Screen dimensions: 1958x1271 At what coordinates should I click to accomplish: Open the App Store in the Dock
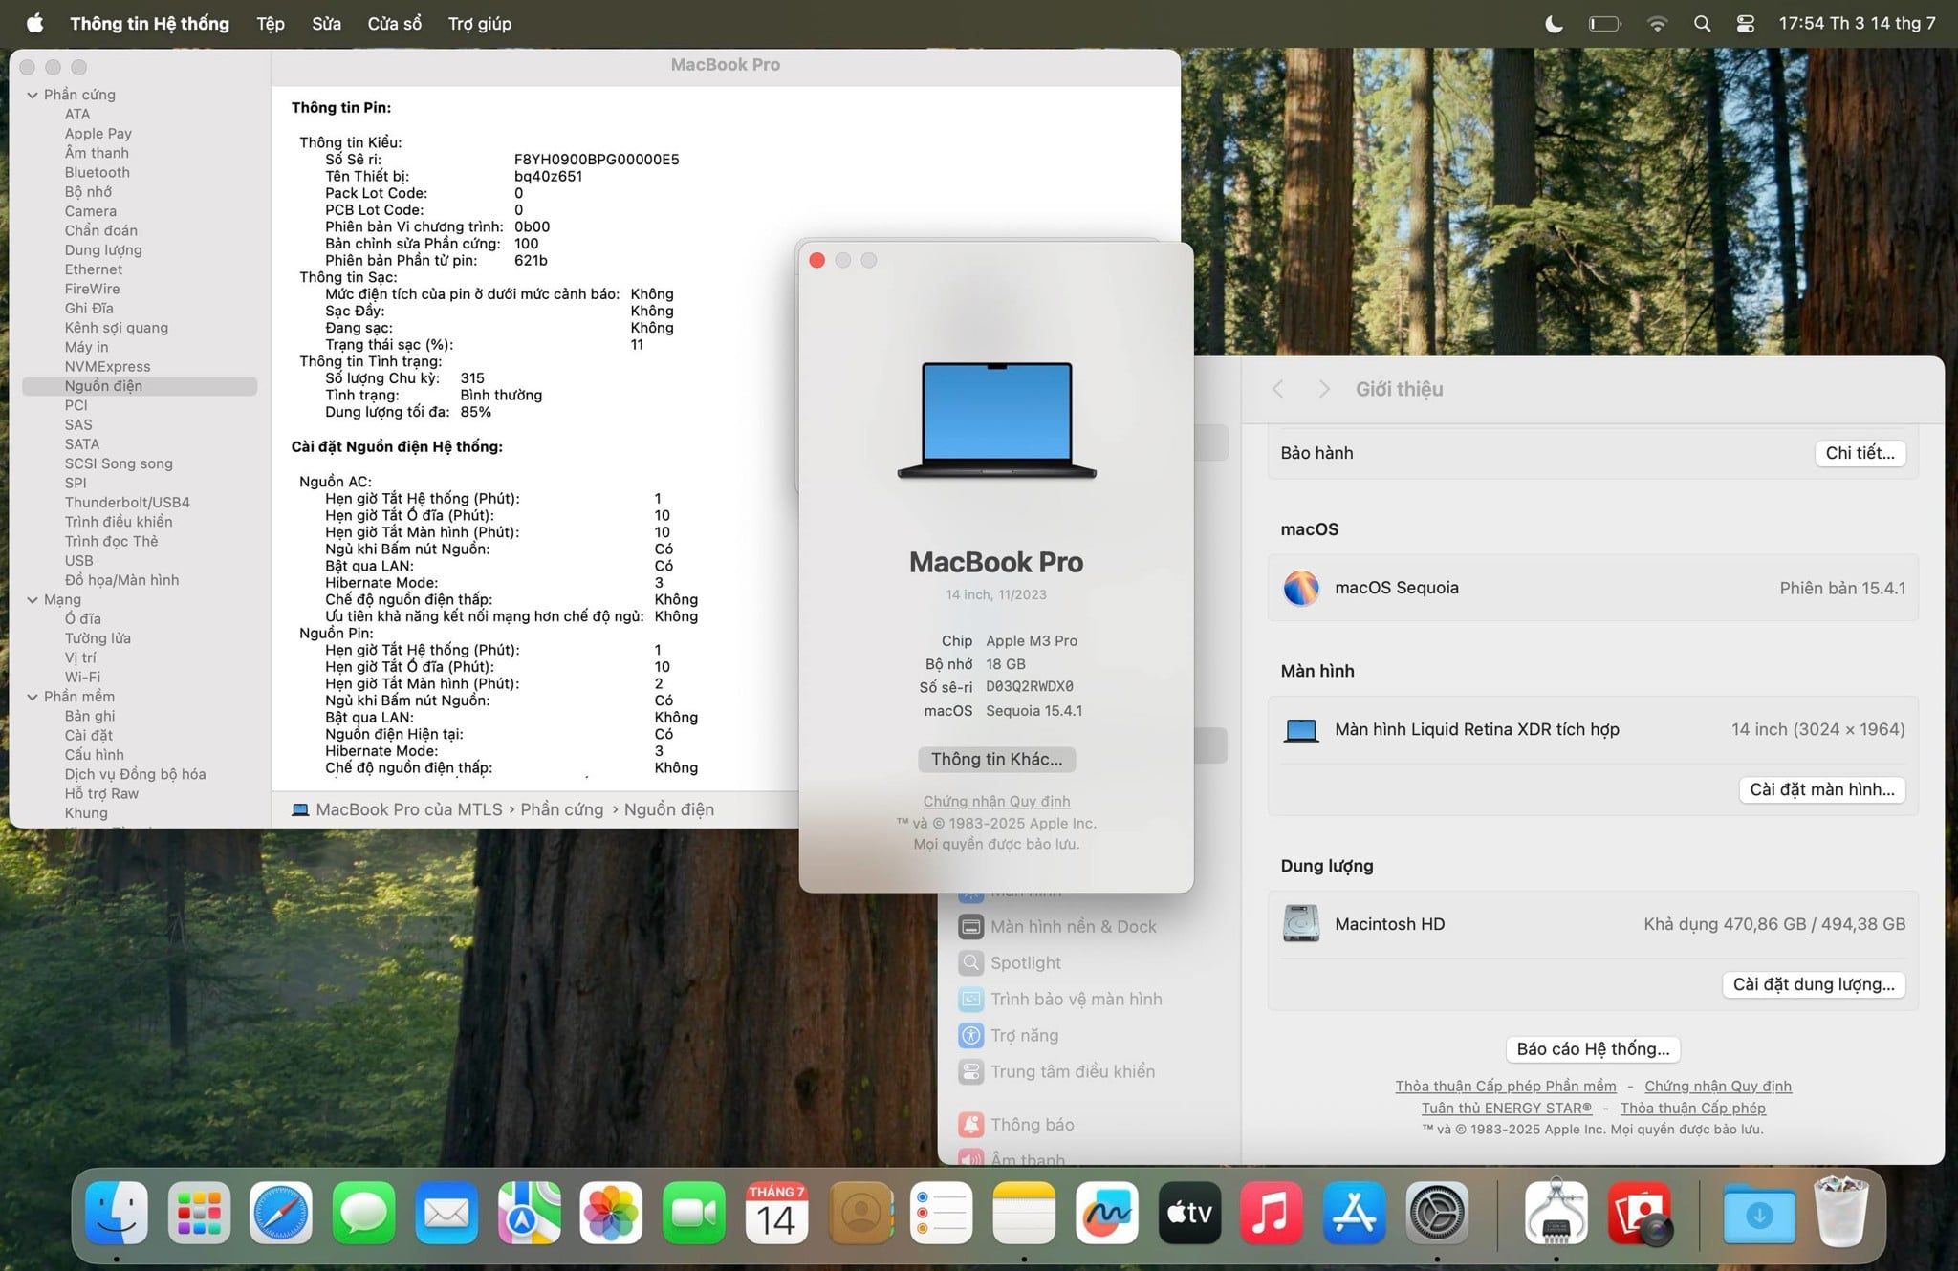[1355, 1213]
